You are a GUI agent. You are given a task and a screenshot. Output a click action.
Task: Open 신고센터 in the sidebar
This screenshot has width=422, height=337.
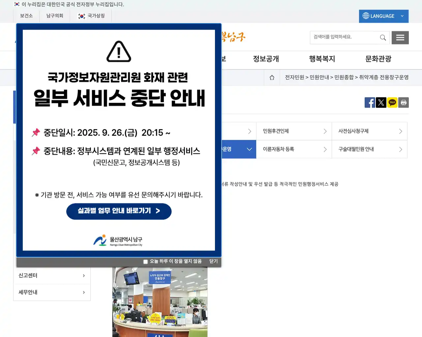tap(52, 276)
